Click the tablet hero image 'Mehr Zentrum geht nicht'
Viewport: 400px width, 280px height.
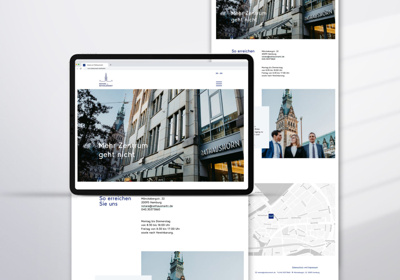tap(161, 135)
